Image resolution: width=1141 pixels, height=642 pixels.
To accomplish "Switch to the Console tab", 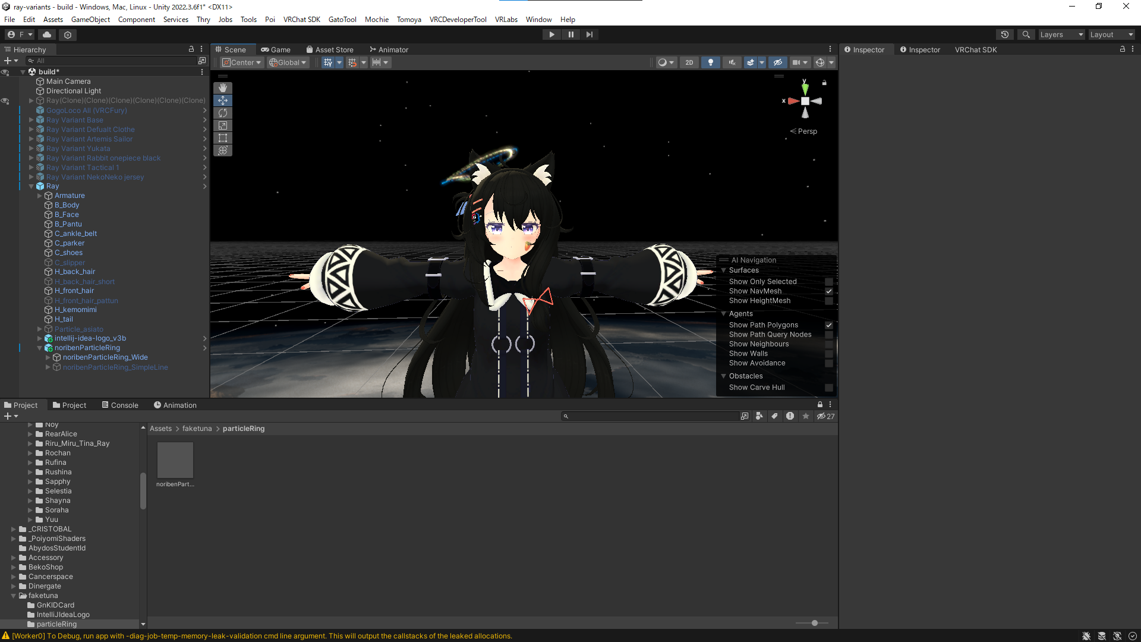I will pyautogui.click(x=119, y=405).
